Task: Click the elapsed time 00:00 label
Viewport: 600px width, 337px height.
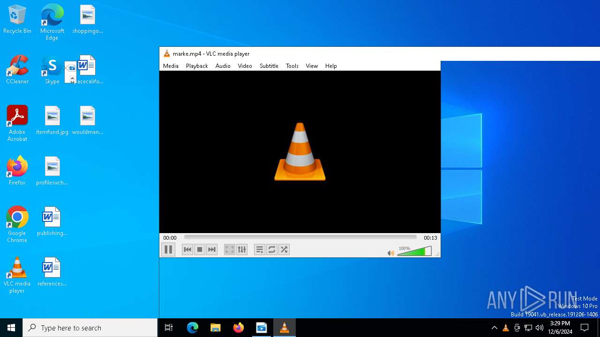Action: click(170, 238)
